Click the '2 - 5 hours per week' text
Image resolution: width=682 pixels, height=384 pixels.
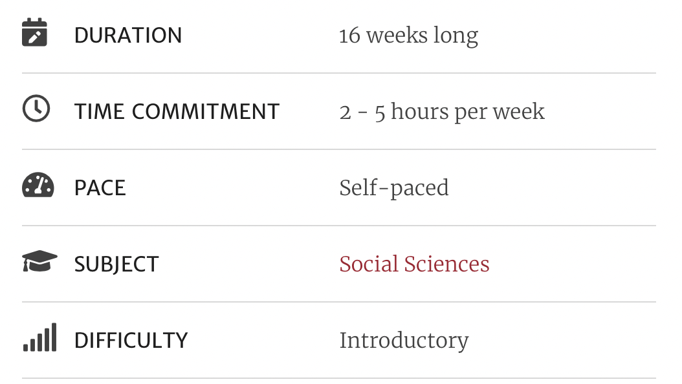coord(442,112)
